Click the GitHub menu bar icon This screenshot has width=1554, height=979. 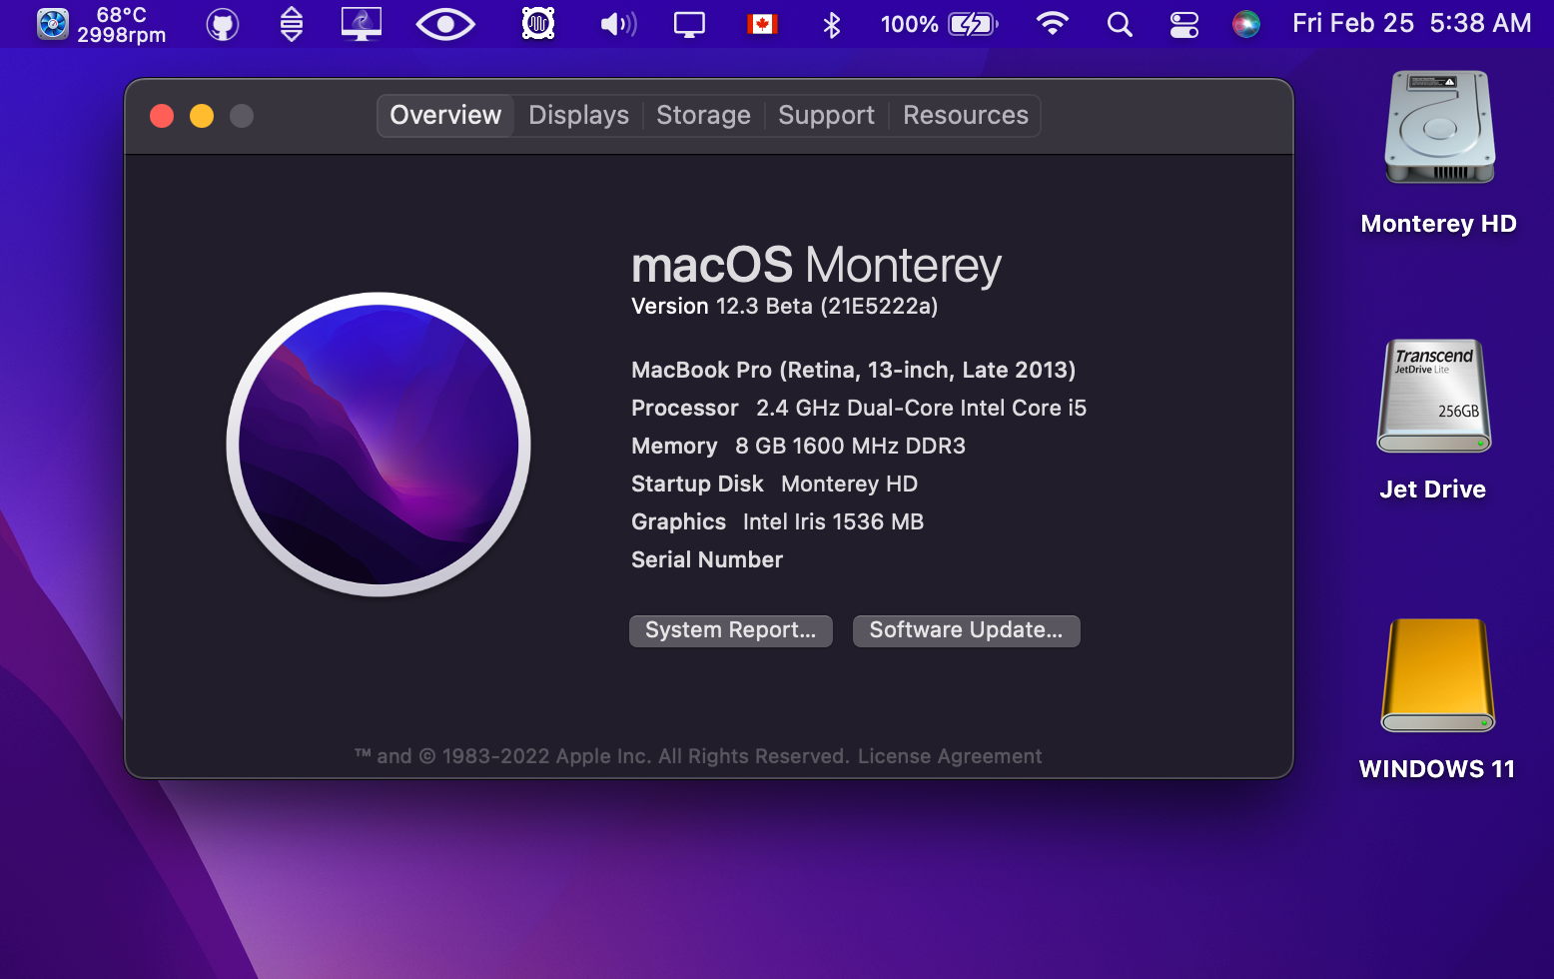[x=223, y=24]
